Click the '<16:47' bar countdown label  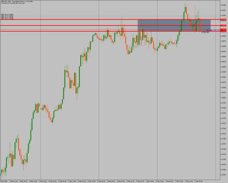205,32
